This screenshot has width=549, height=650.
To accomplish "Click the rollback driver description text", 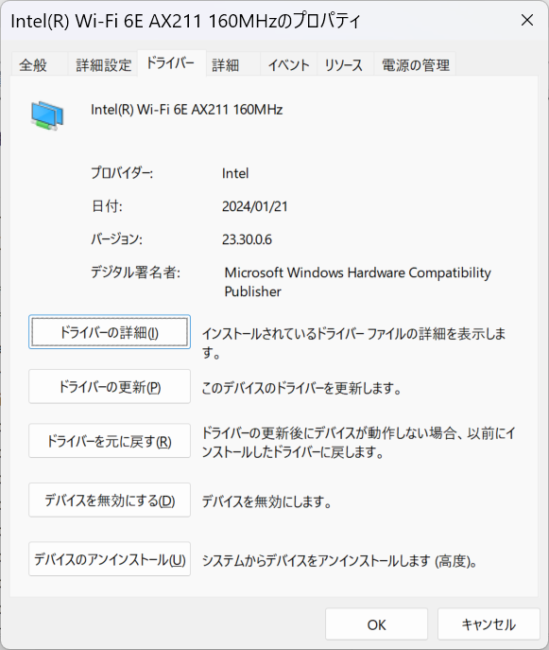I will point(358,442).
